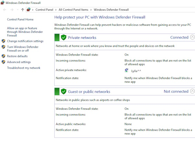This screenshot has height=146, width=195.
Task: Collapse the Guest or public networks section
Action: (x=192, y=91)
